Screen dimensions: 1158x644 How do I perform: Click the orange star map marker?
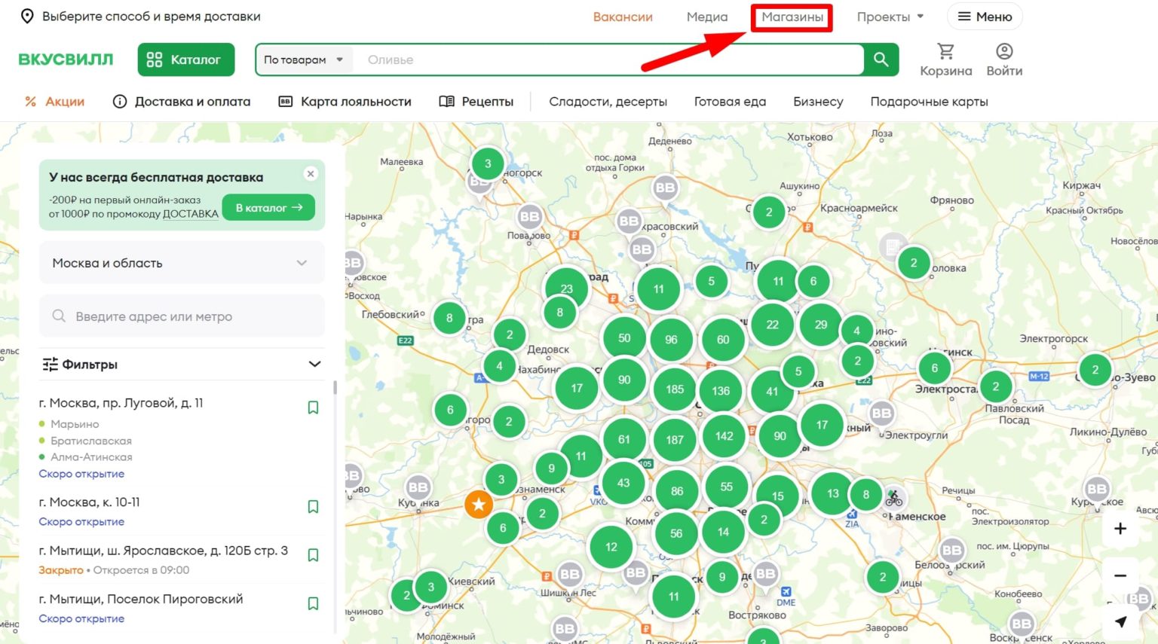tap(479, 505)
